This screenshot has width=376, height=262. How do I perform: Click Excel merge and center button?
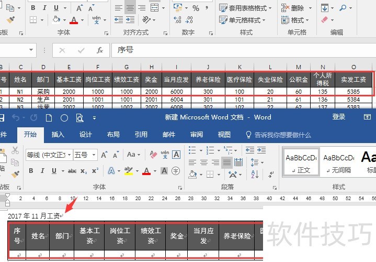coord(155,8)
